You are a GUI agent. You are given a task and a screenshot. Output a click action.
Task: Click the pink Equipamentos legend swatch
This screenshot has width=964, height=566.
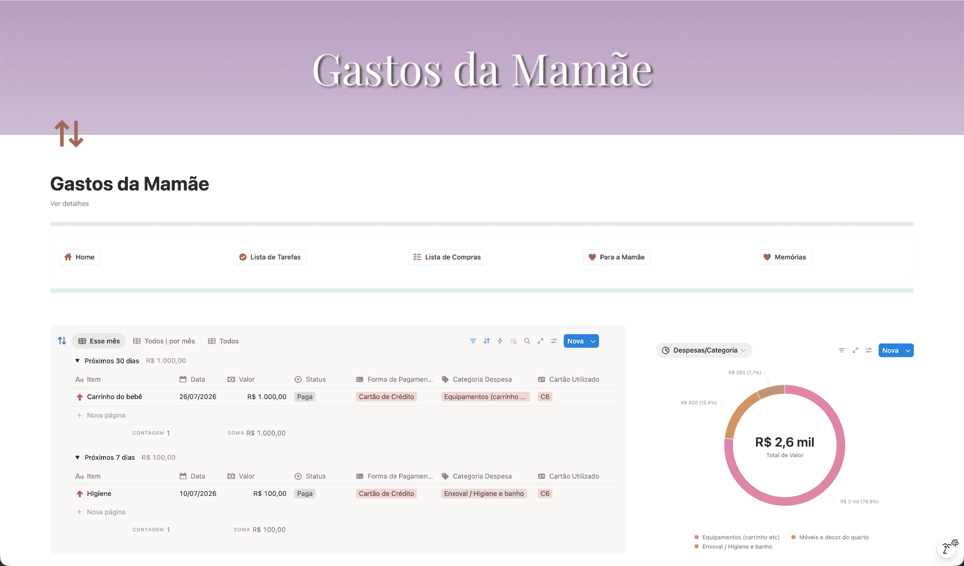696,537
